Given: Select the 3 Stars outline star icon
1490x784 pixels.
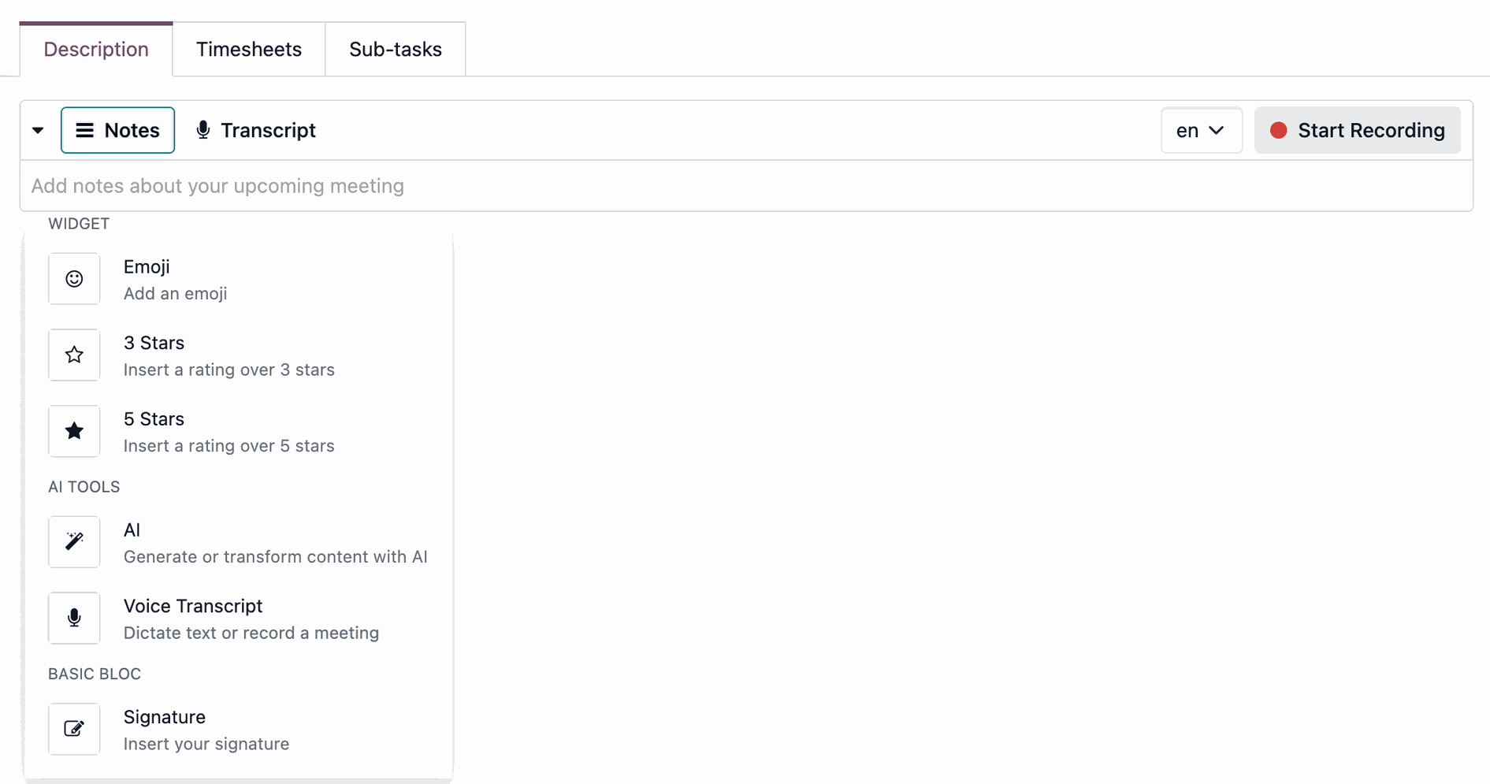Looking at the screenshot, I should click(73, 355).
